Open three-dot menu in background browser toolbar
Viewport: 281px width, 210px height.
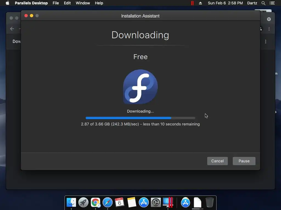click(269, 29)
